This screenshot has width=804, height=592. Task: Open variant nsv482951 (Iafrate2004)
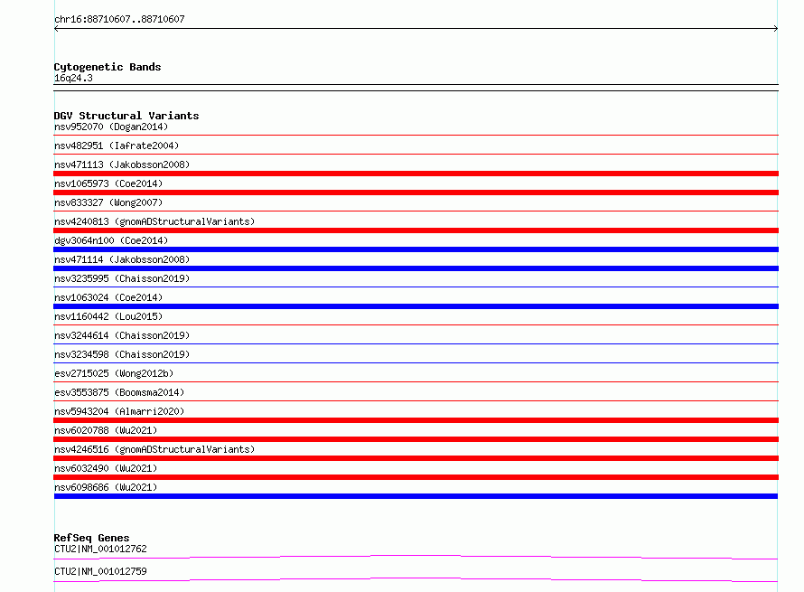pyautogui.click(x=117, y=146)
